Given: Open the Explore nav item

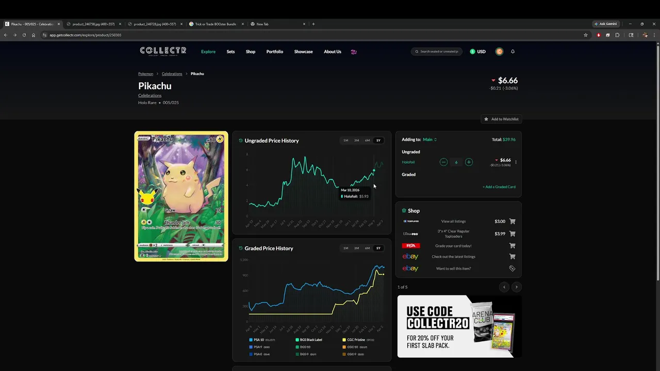Looking at the screenshot, I should click(x=208, y=52).
